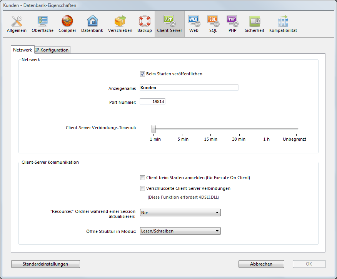Open the Allgemein settings page
The height and width of the screenshot is (279, 337).
pos(17,24)
